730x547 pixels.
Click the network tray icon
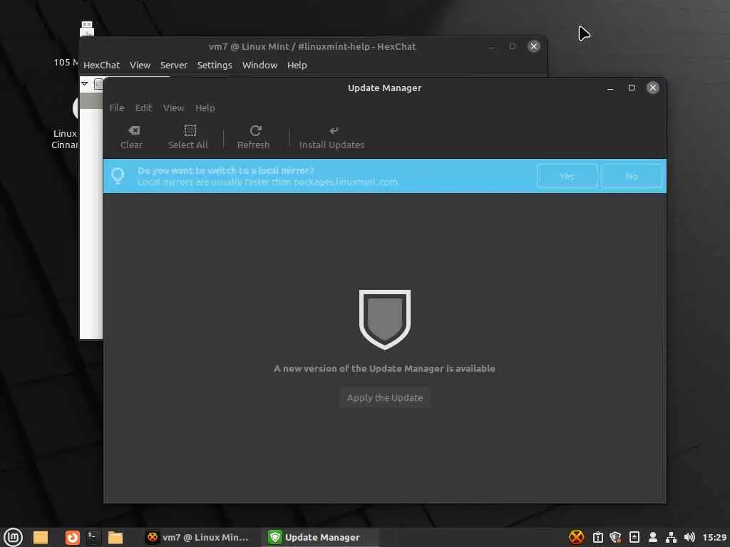coord(671,537)
